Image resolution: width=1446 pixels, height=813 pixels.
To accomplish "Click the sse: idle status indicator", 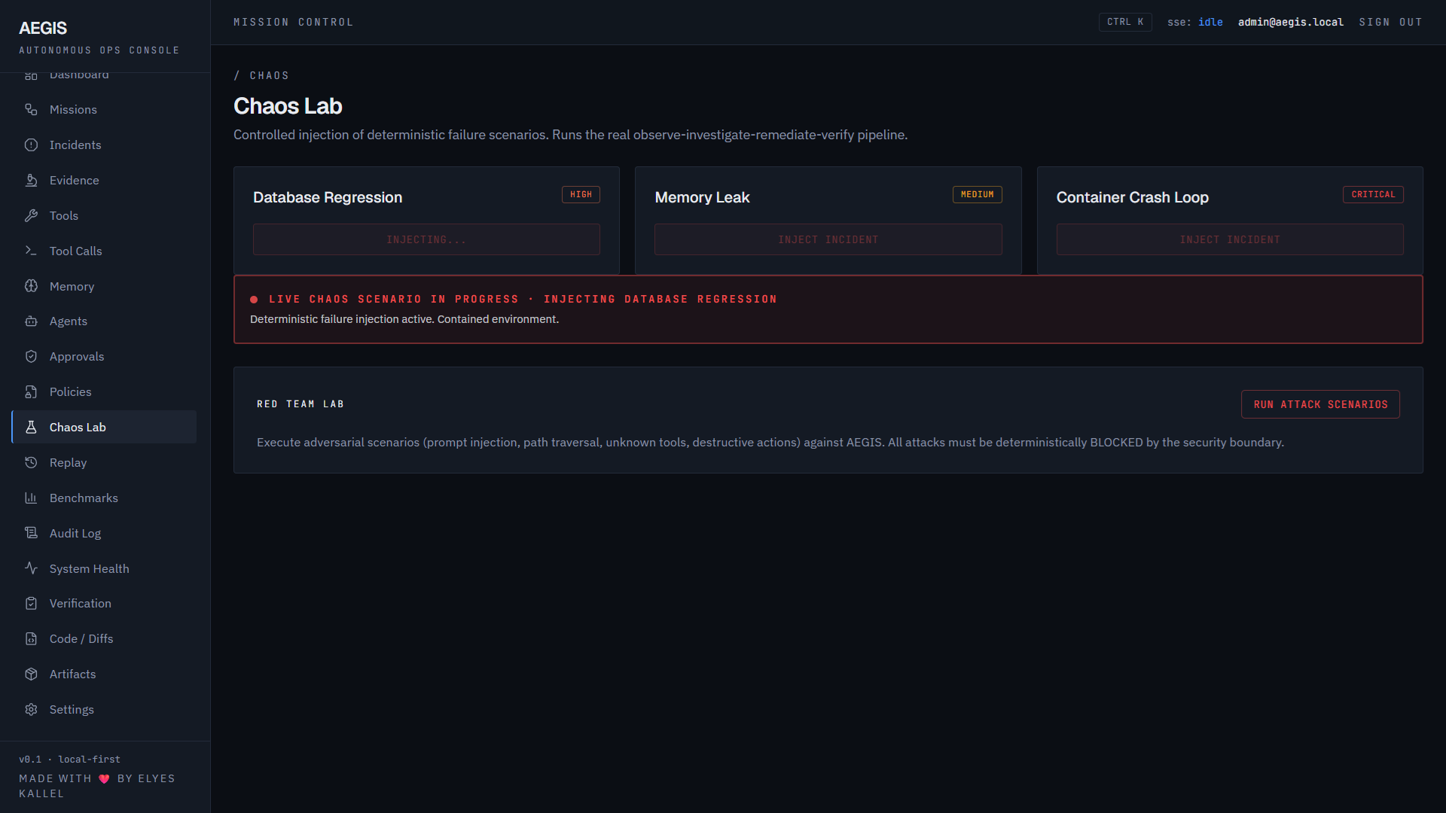I will pyautogui.click(x=1194, y=22).
